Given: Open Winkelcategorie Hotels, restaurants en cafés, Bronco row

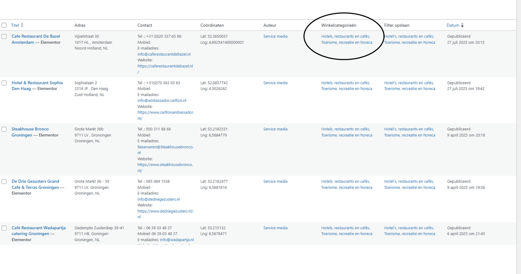Looking at the screenshot, I should click(x=346, y=129).
